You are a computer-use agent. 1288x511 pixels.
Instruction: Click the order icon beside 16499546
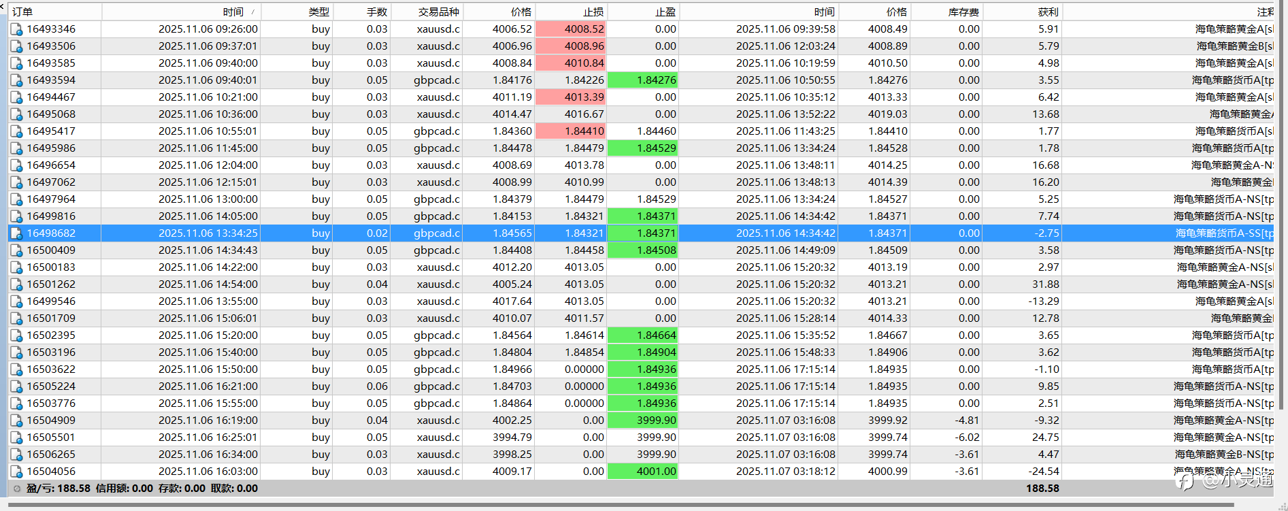click(x=16, y=301)
